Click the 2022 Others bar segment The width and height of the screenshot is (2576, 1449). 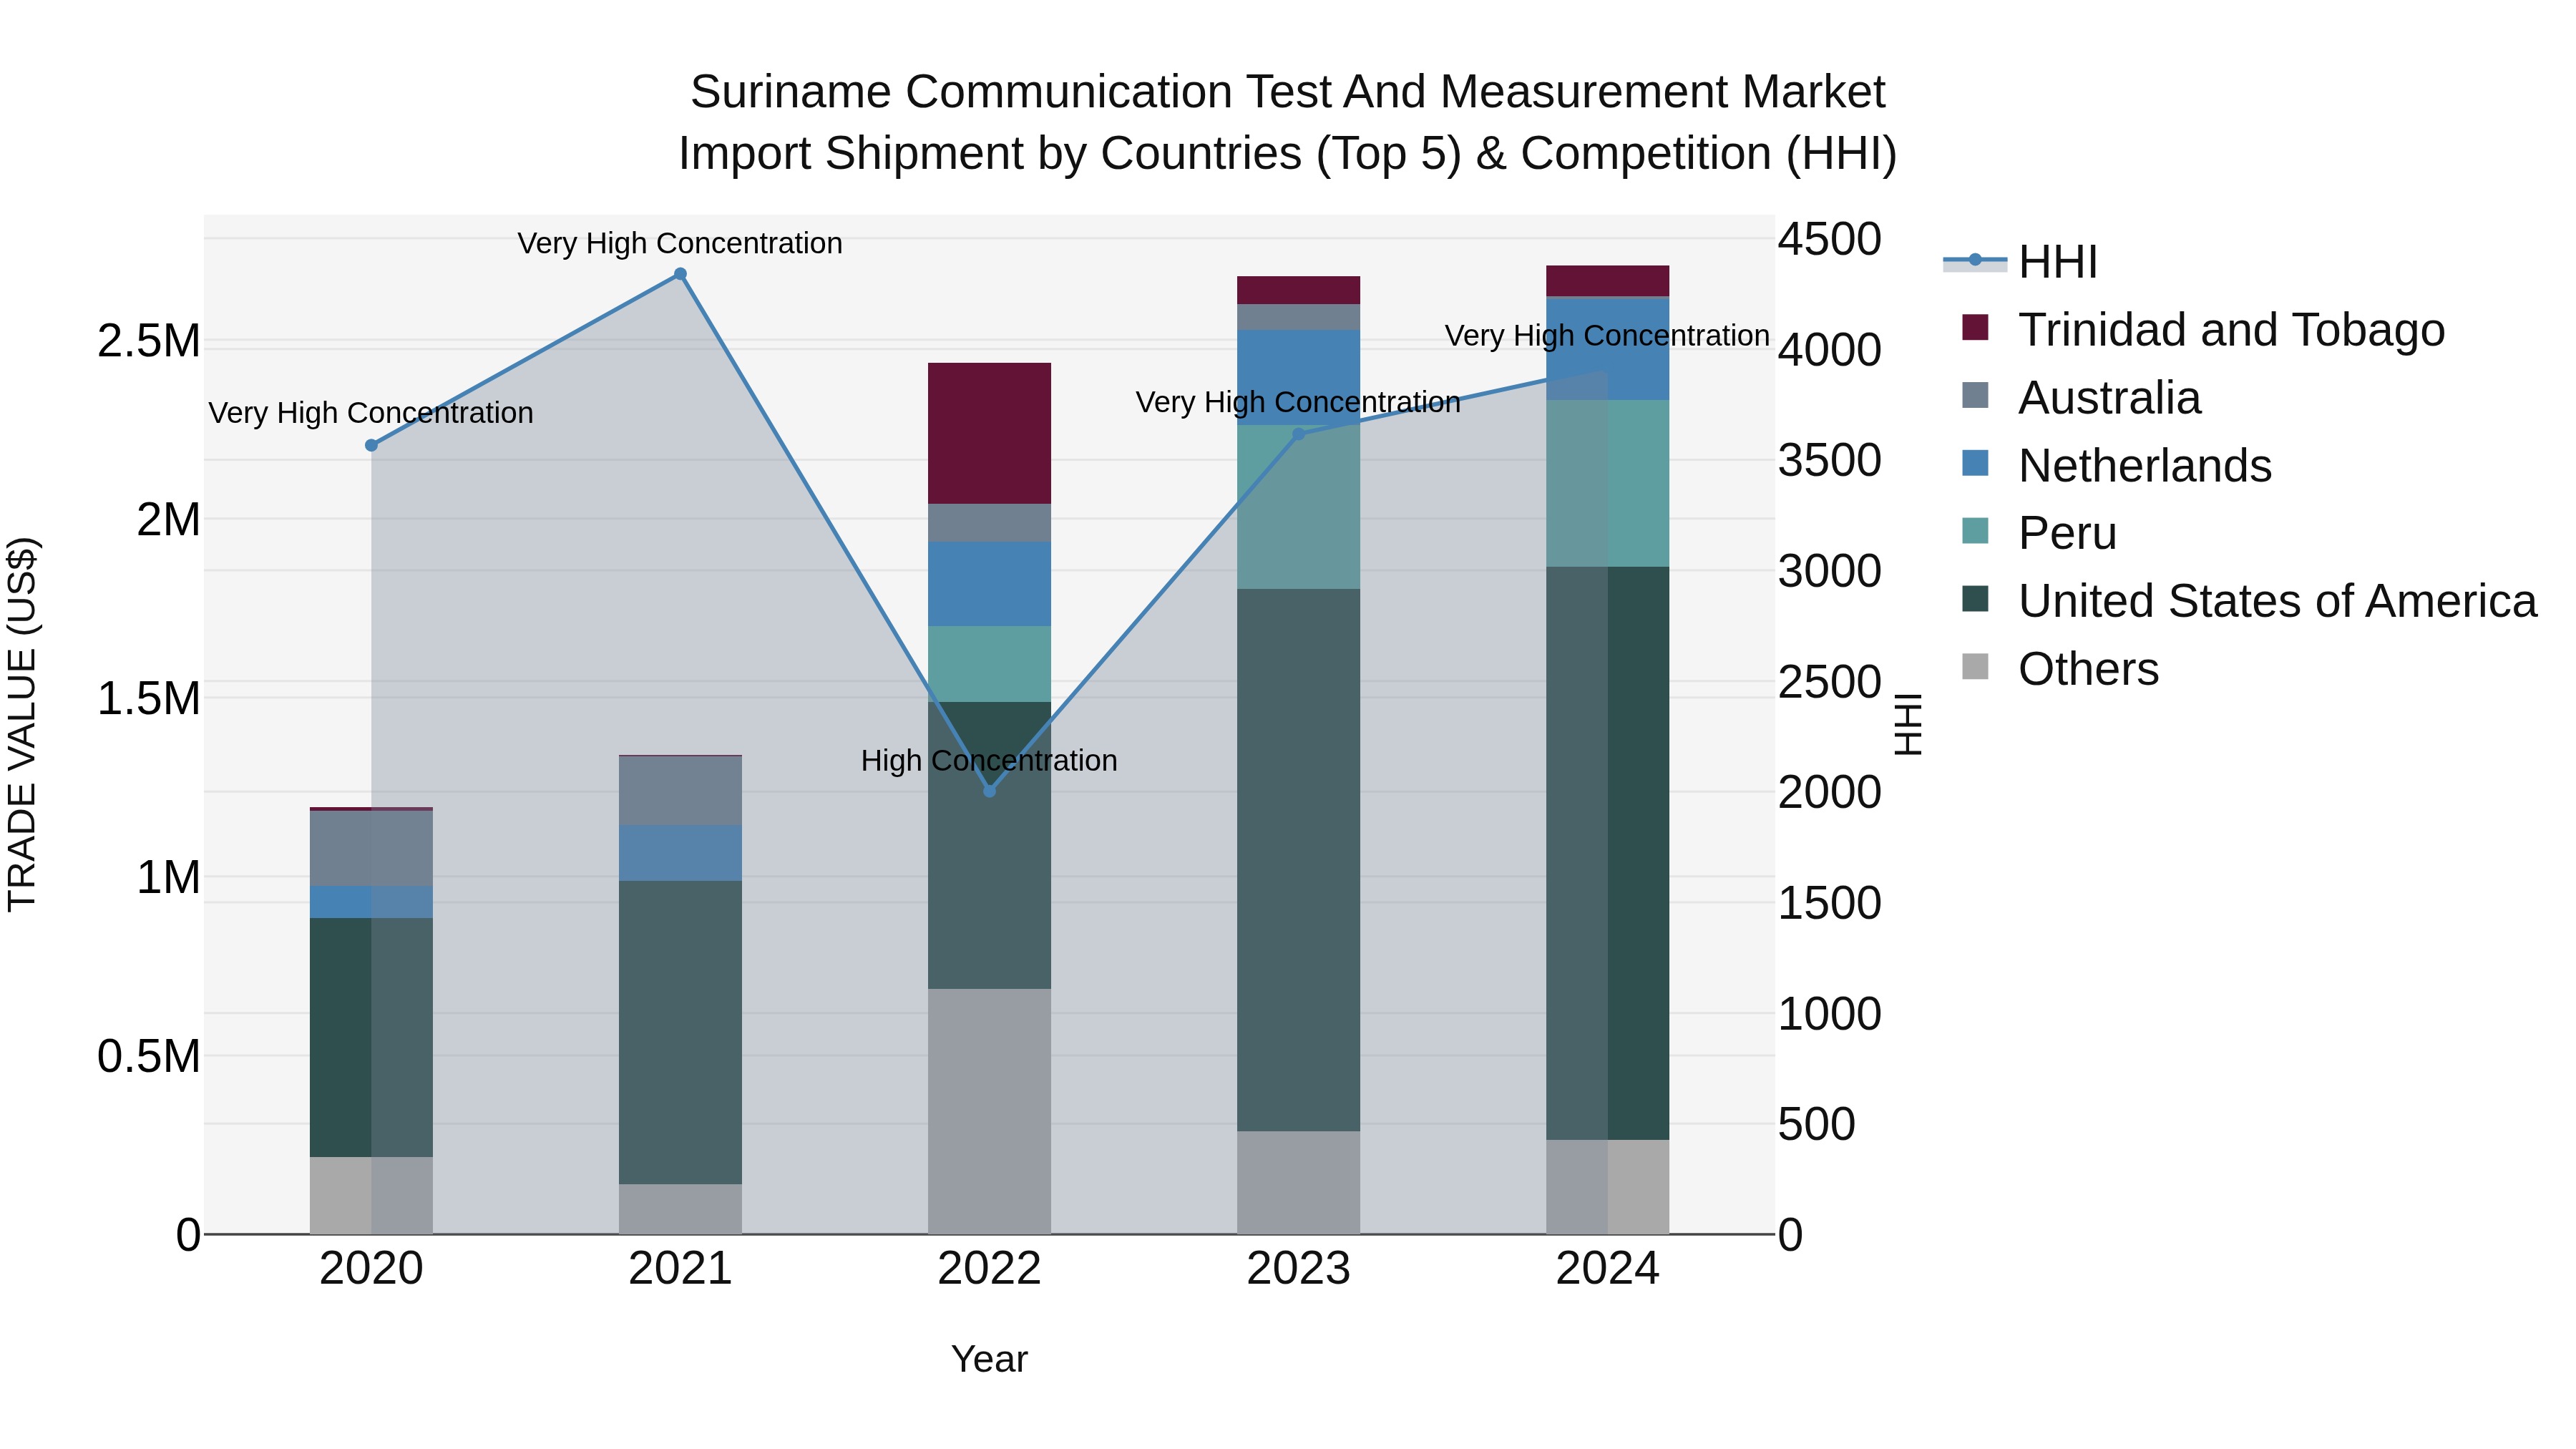point(989,1111)
